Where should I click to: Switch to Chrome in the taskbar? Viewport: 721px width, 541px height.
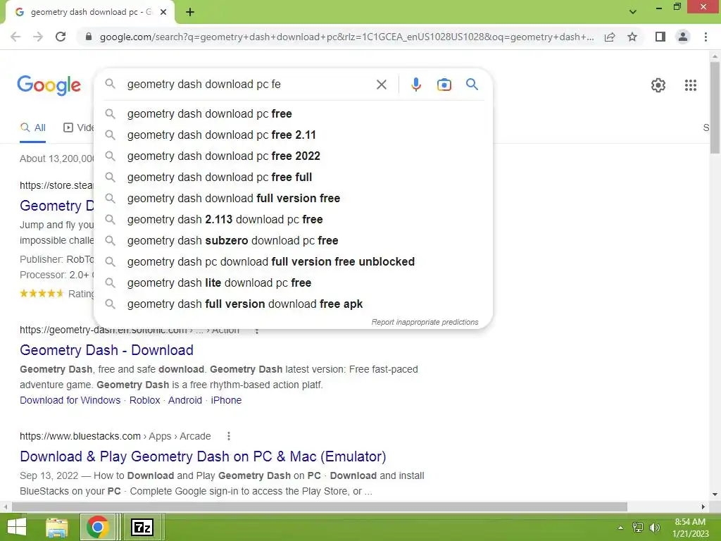(97, 527)
